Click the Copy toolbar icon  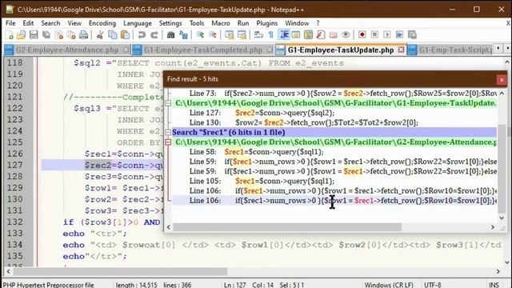click(113, 35)
